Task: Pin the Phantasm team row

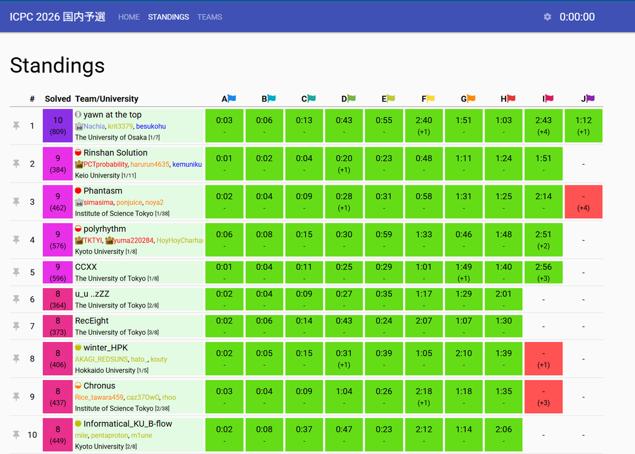Action: (x=16, y=202)
